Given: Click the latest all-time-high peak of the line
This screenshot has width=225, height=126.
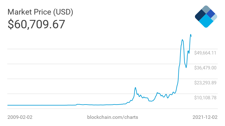Looking at the screenshot, I should pos(191,35).
